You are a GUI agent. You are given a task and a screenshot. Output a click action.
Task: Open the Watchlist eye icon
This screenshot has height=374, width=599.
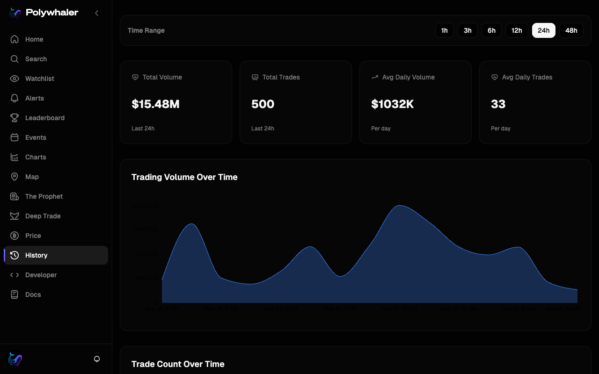click(x=15, y=79)
